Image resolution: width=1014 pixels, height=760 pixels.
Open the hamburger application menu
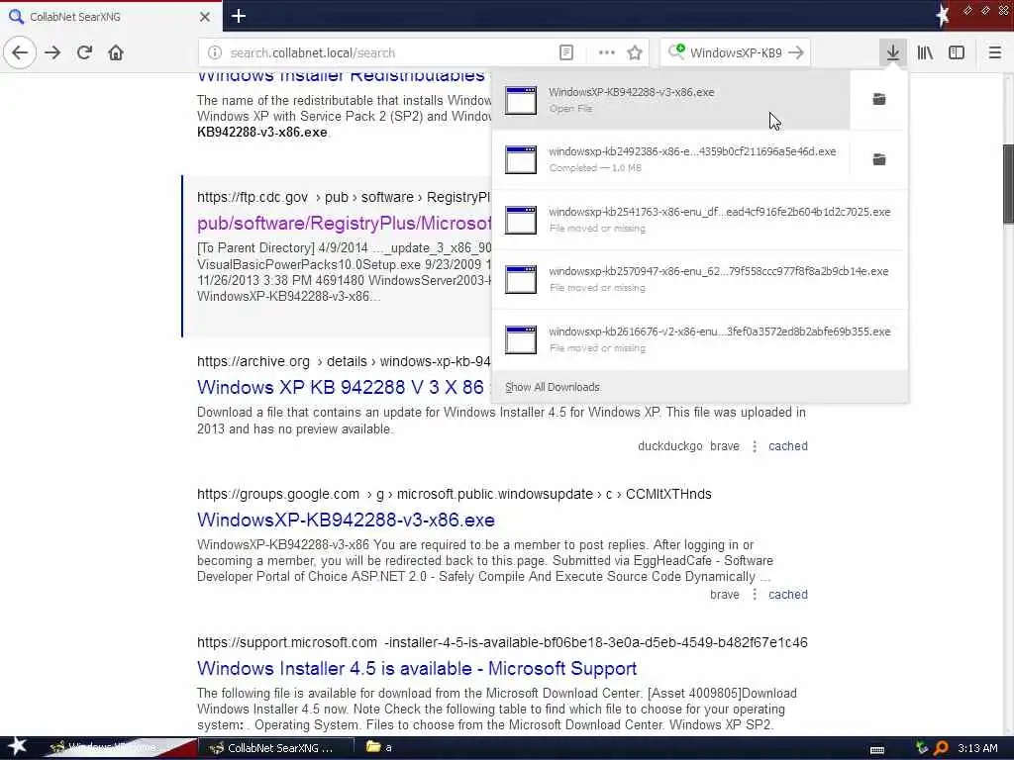click(994, 52)
